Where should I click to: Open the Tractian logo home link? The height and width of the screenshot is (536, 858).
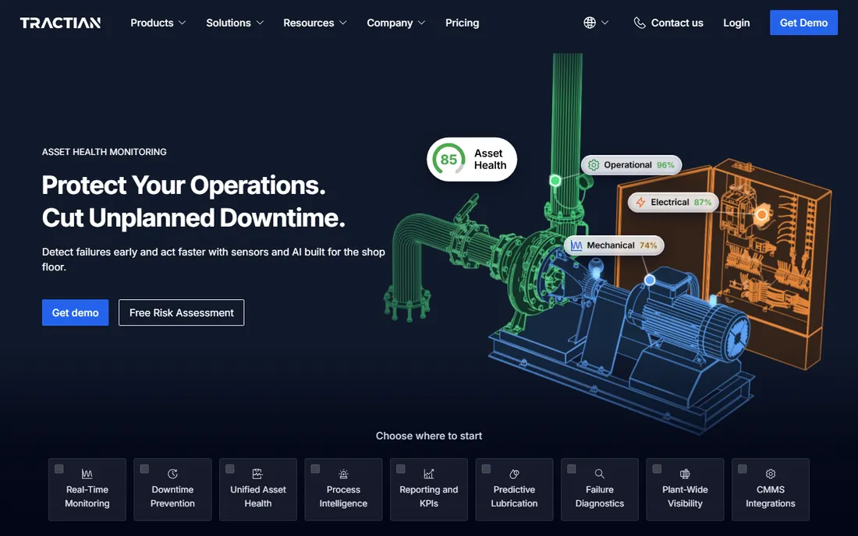click(x=60, y=23)
